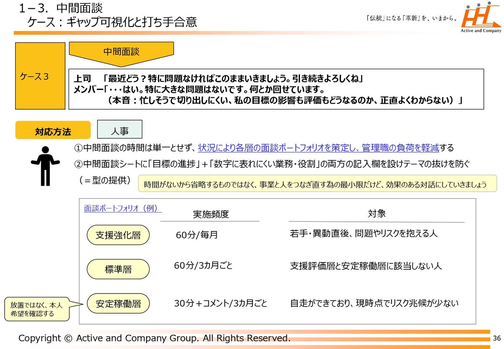Select the 人事 box
This screenshot has height=349, width=504.
click(x=120, y=131)
